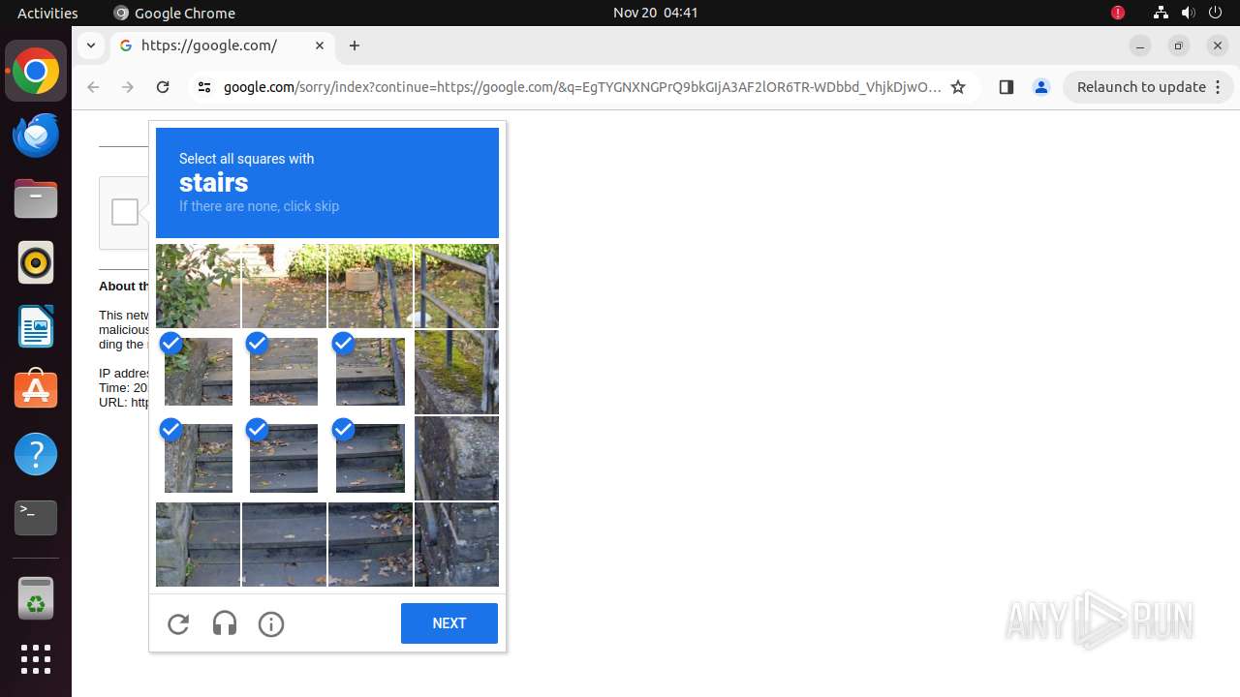Viewport: 1240px width, 697px height.
Task: Deselect the second-row third stairs tile
Action: [x=370, y=372]
